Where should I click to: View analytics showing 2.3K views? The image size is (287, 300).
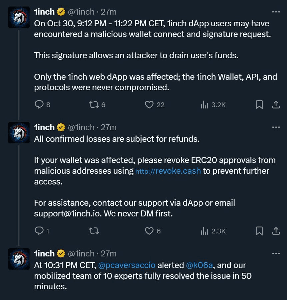pyautogui.click(x=204, y=231)
